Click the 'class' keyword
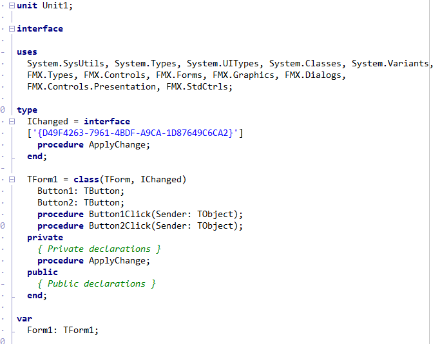Viewport: 440px width, 344px height. [86, 180]
